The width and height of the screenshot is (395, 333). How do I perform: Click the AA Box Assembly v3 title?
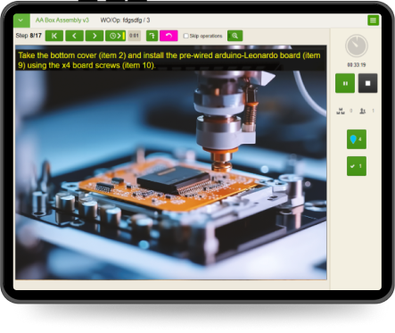62,21
